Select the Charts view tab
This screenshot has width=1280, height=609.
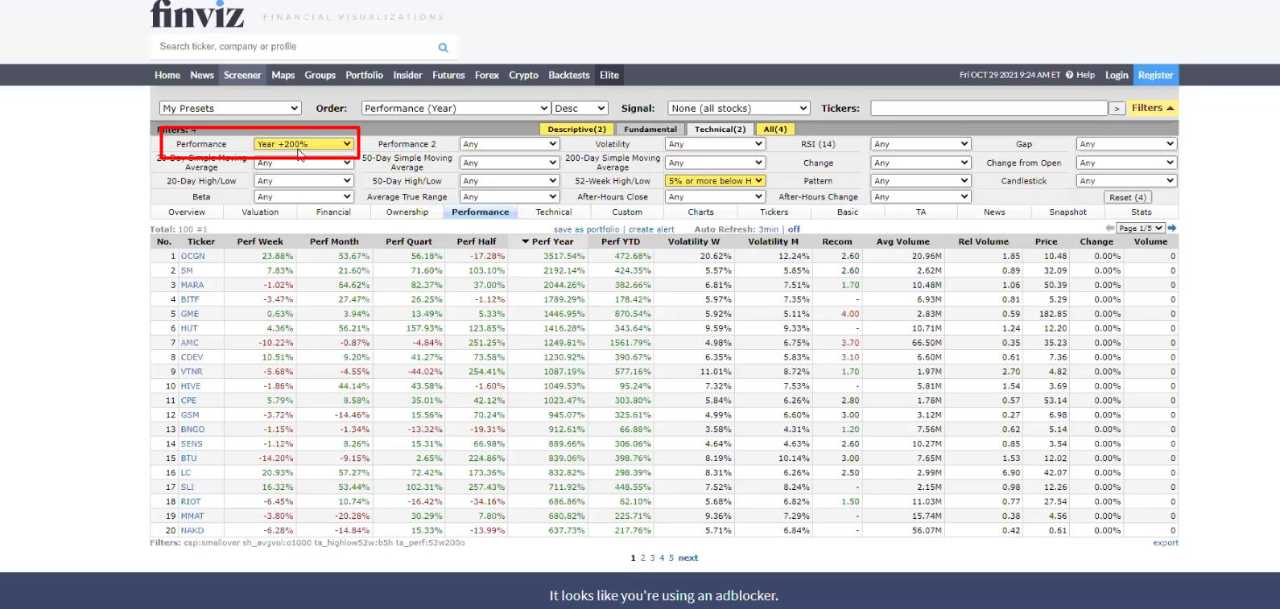700,212
